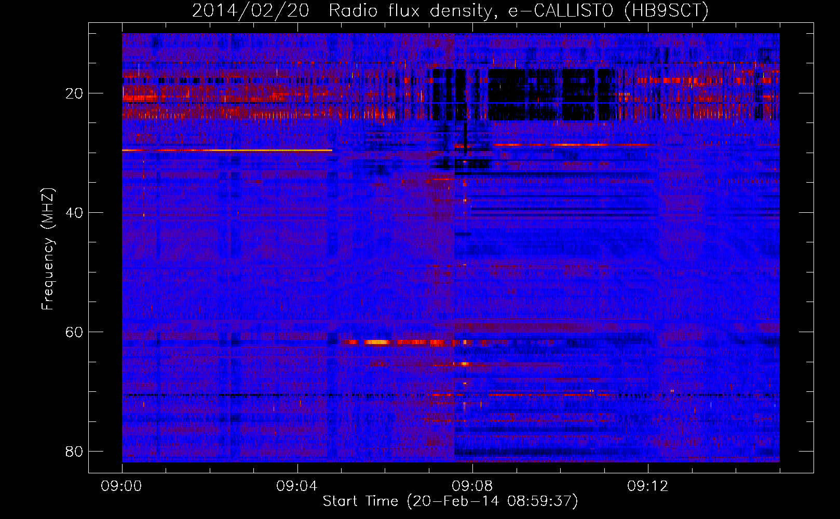Click the 09:08 time tick label
The image size is (840, 519).
pos(472,486)
